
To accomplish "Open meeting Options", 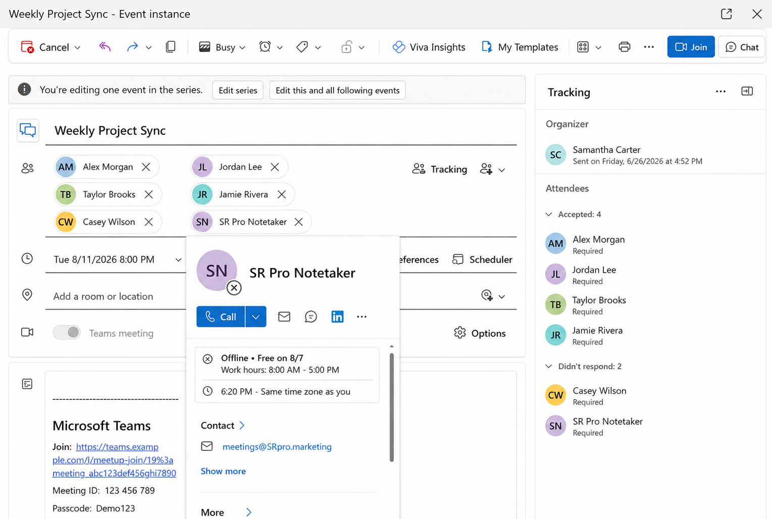I will coord(480,333).
